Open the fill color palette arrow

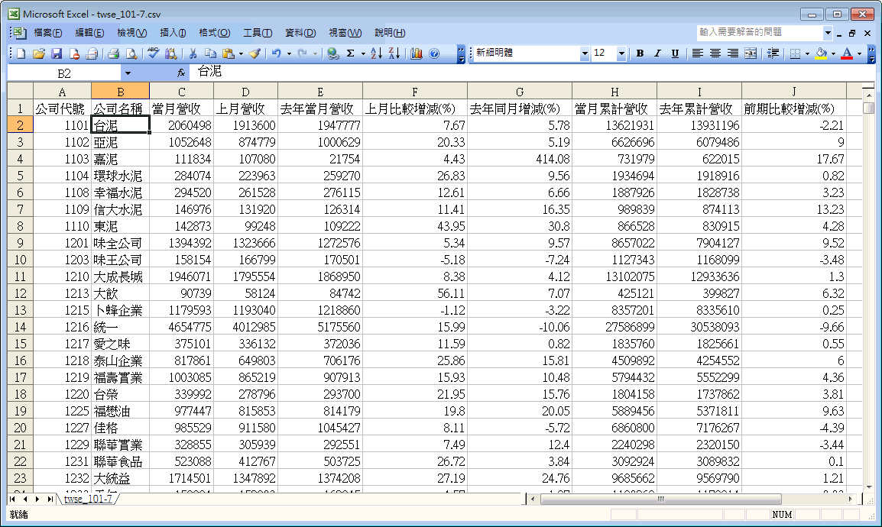pos(833,53)
